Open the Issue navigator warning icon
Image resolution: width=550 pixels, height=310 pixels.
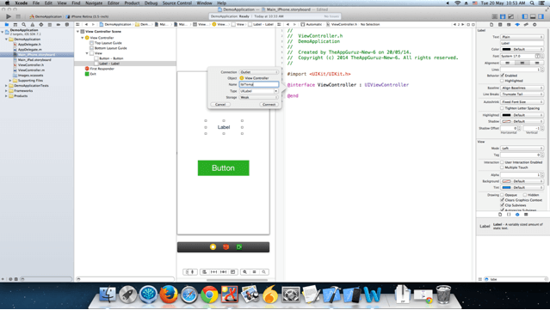[x=32, y=25]
